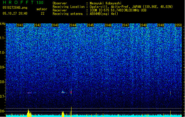Click the 1.0 frequency axis label

tap(3, 53)
